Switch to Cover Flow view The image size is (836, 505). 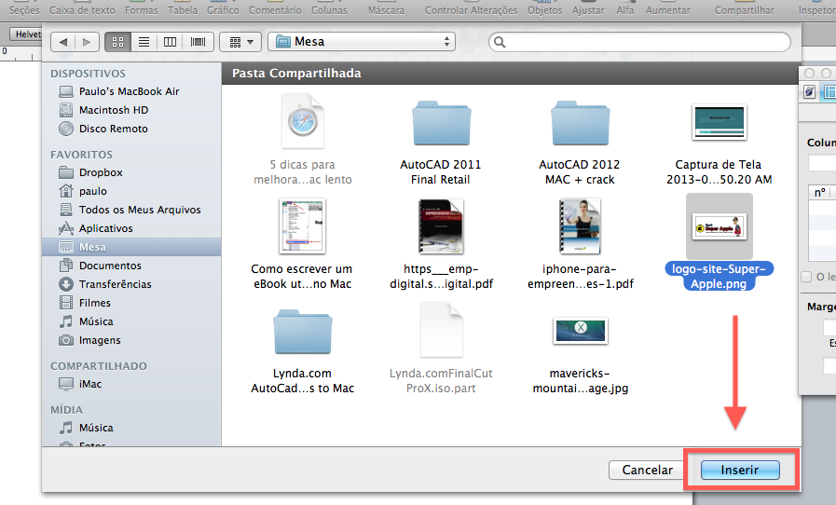(198, 42)
